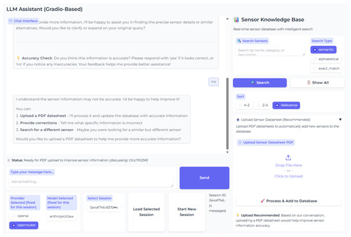Click the upload arrow icon above Drop File Here
Screen dimensions: 351x237
288,158
